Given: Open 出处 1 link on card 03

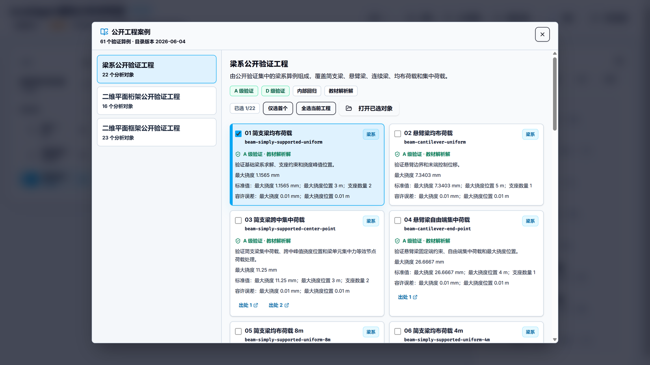Looking at the screenshot, I should (x=248, y=305).
